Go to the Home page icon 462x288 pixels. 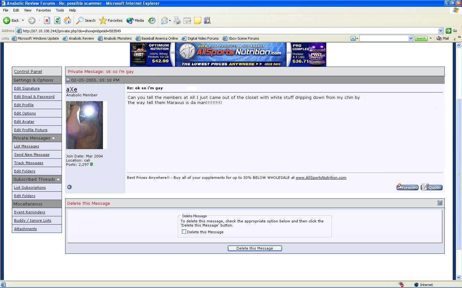[x=67, y=20]
